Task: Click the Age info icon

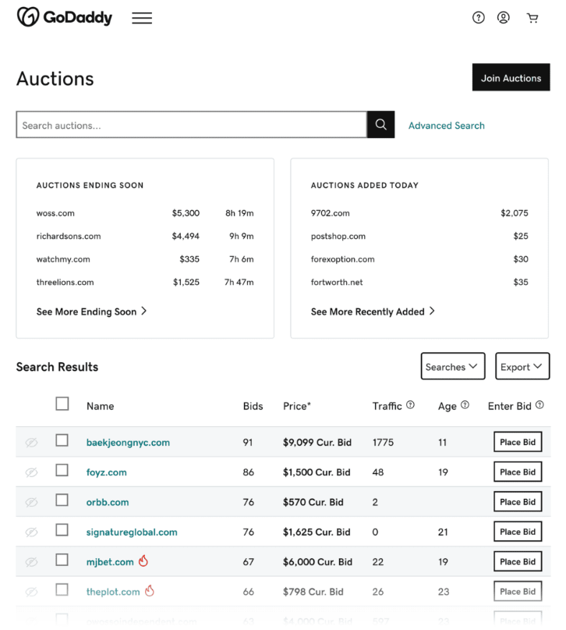Action: 465,405
